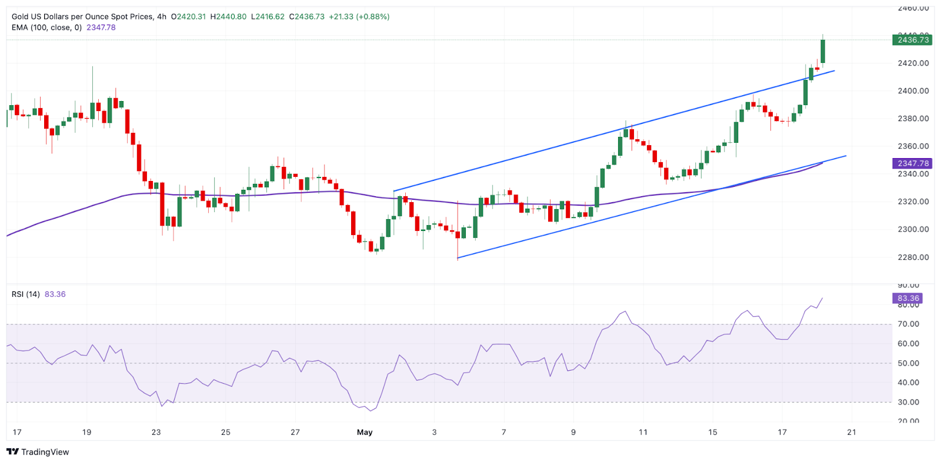Screen dimensions: 941x463
Task: Click the latest green candlestick at the top right
Action: click(823, 51)
